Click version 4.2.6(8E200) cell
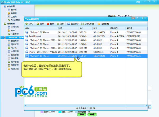This screenshot has width=159, height=117. pyautogui.click(x=99, y=36)
